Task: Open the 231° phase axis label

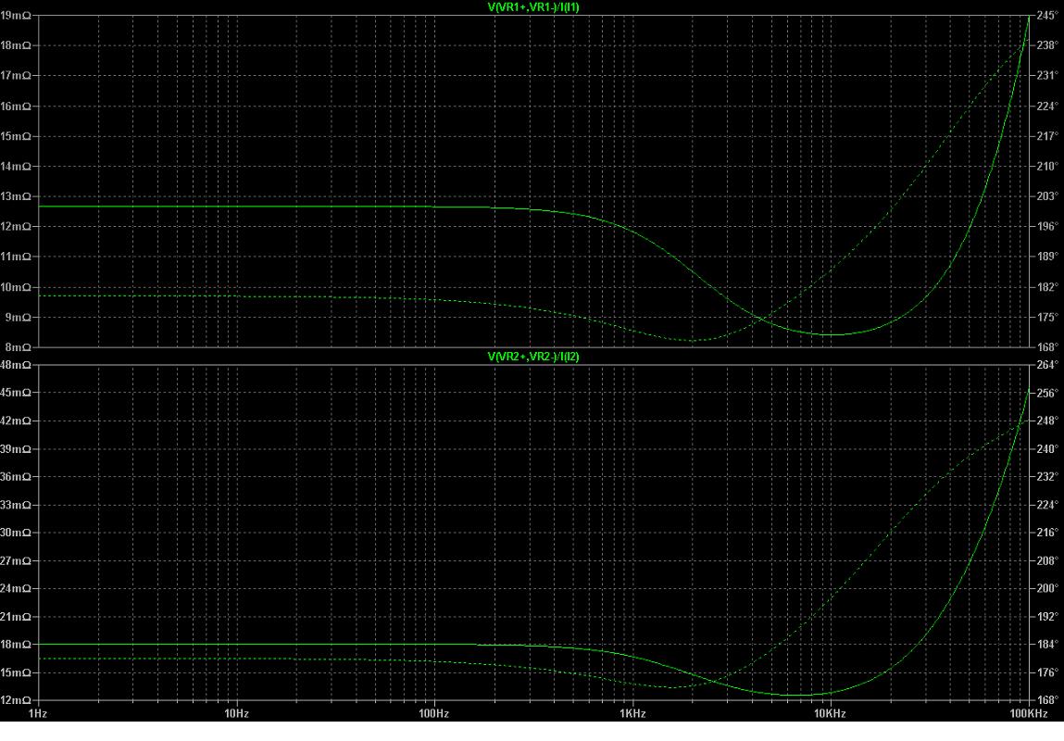Action: point(1047,75)
